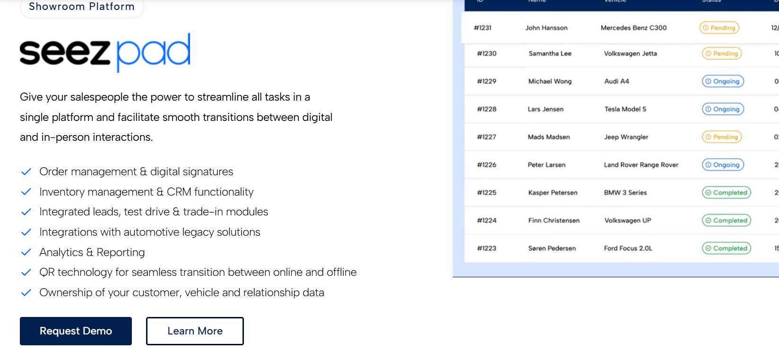
Task: Click the Inventory management & CRM functionality text
Action: pyautogui.click(x=147, y=192)
